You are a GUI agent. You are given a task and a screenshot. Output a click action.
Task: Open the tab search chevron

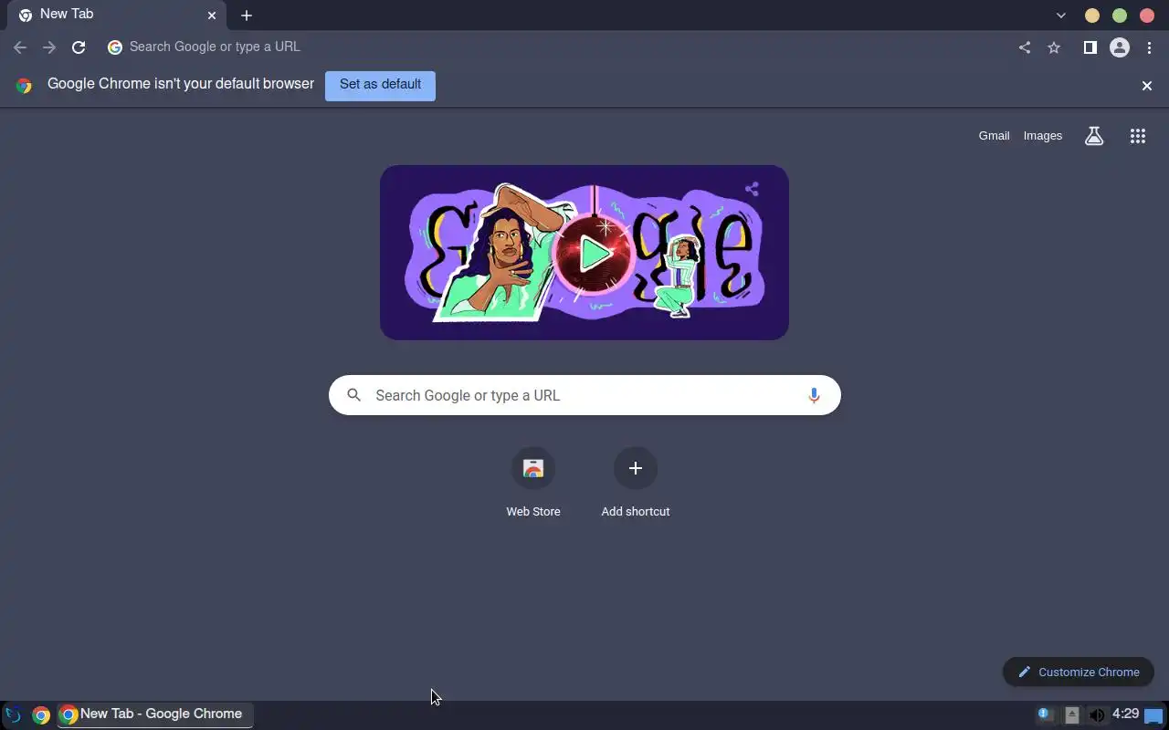pyautogui.click(x=1060, y=16)
